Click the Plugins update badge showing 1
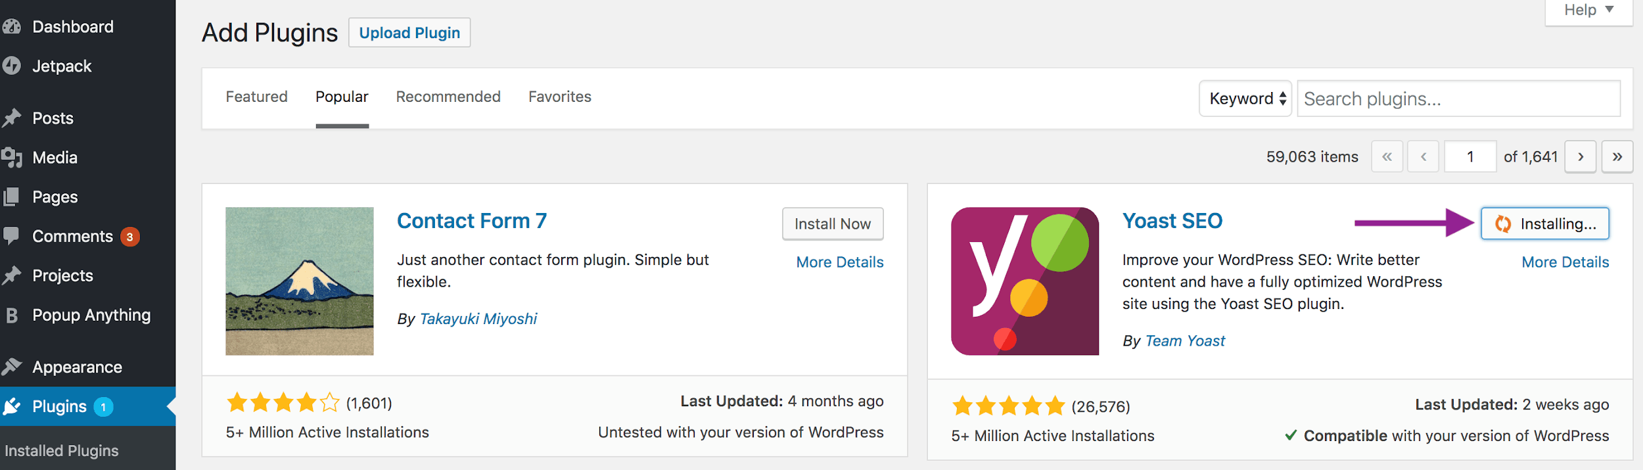This screenshot has width=1643, height=470. click(103, 407)
